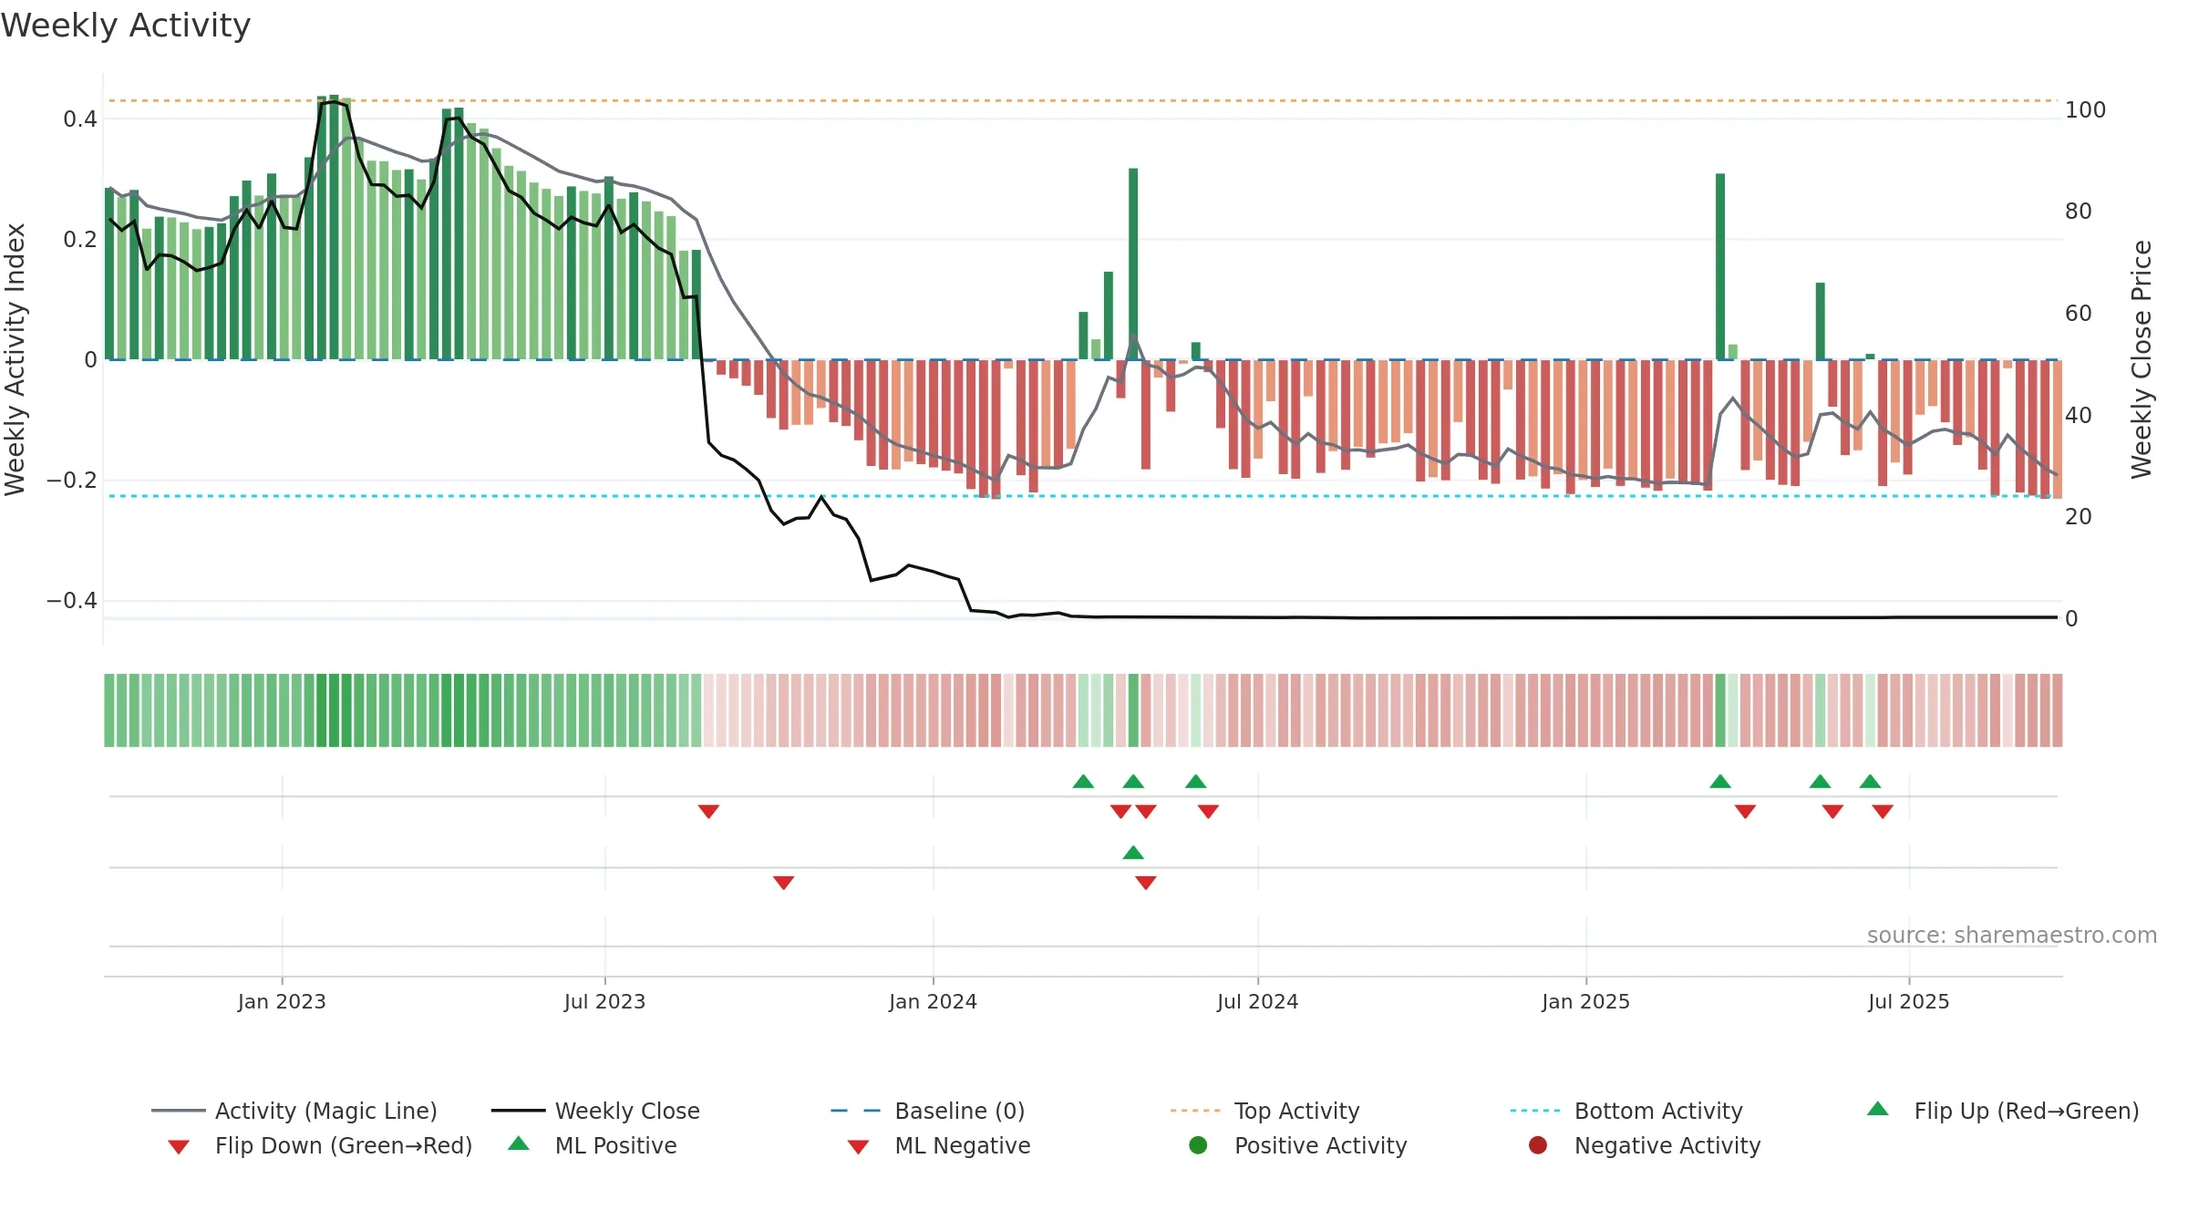Viewport: 2188px width, 1231px height.
Task: Click the tall green activity spike bar in spring 2024
Action: 1133,264
